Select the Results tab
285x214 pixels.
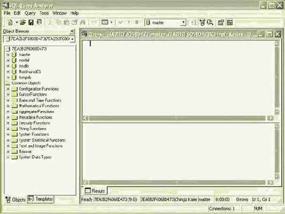[x=95, y=191]
